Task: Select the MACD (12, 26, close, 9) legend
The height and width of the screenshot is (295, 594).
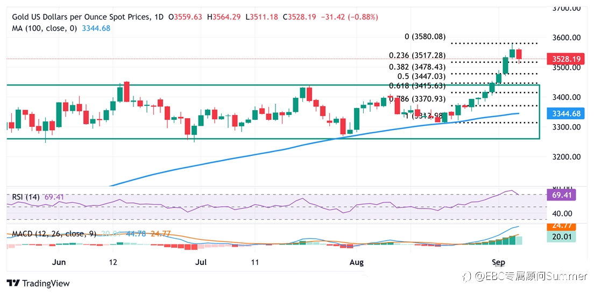Action: (54, 234)
